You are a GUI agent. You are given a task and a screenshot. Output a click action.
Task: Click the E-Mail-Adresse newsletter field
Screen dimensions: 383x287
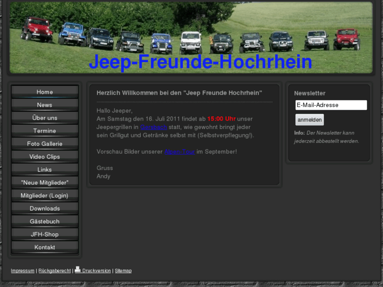tap(331, 105)
